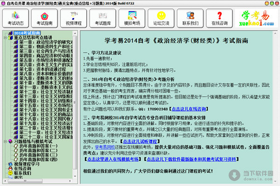Open chapter 第十八章：社会主义国民收入
This screenshot has height=186, width=280.
(46, 119)
